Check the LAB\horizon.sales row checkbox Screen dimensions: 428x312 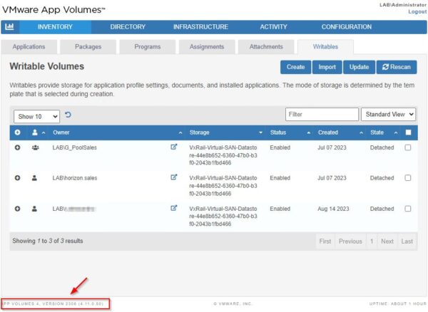(x=408, y=178)
